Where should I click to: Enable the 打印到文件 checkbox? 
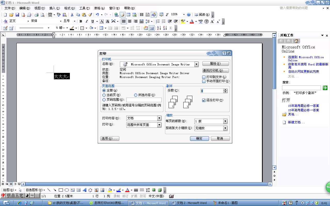click(204, 77)
